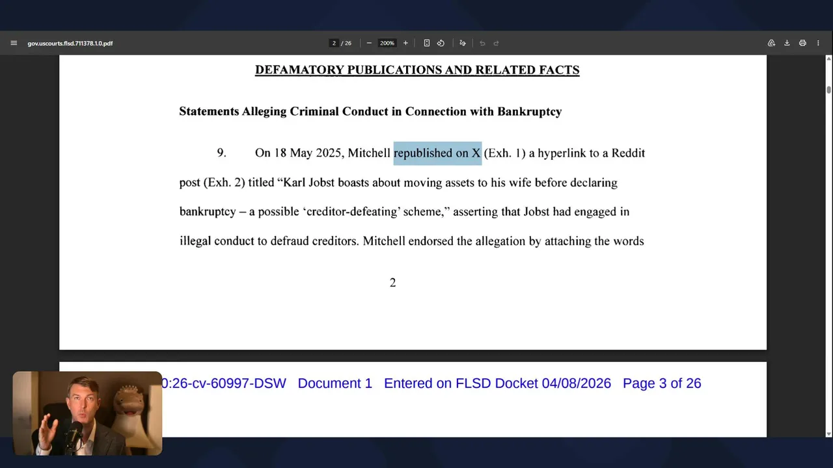The width and height of the screenshot is (833, 468).
Task: Click the scrollbar up arrow
Action: click(x=828, y=59)
